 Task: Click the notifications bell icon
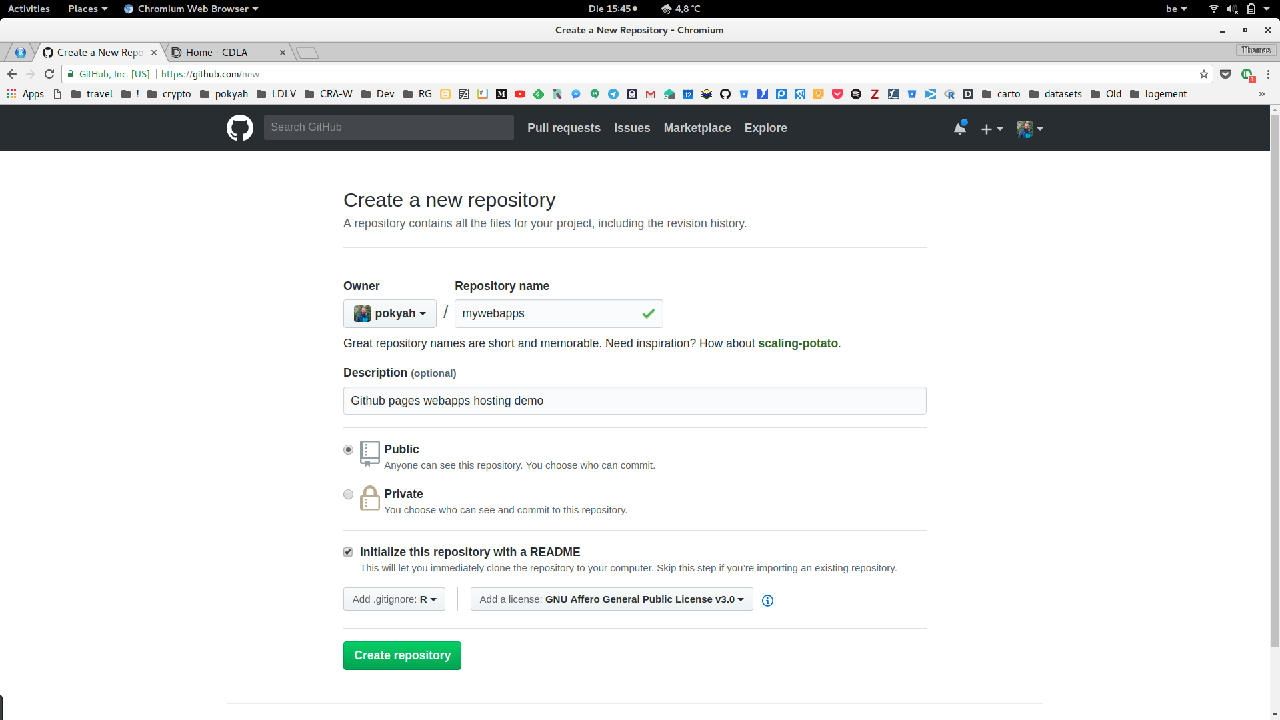tap(959, 129)
